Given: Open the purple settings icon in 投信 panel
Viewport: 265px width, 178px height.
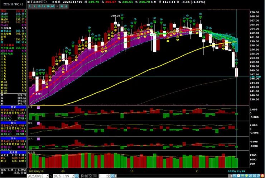Looking at the screenshot, I should pos(38,123).
